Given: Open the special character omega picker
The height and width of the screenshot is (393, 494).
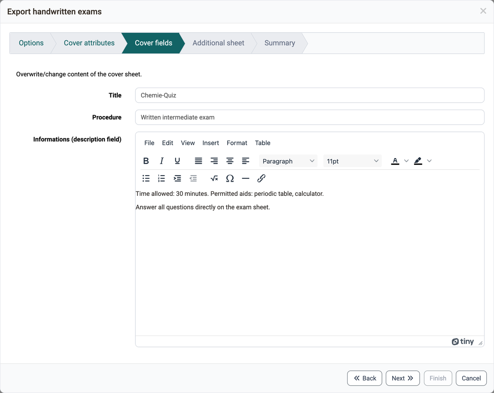Looking at the screenshot, I should pyautogui.click(x=230, y=179).
